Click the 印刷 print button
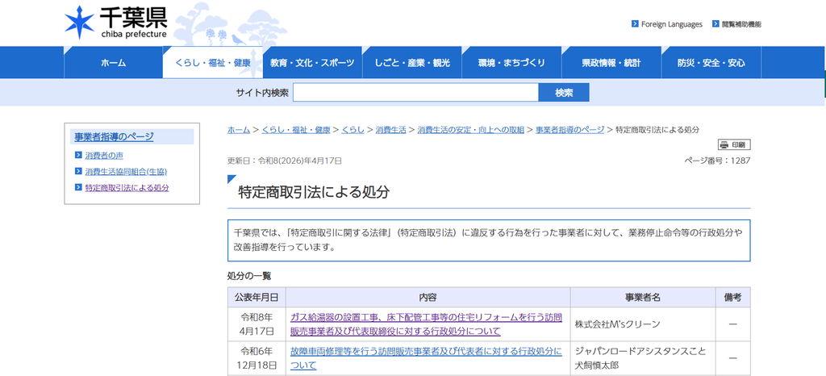 click(x=734, y=144)
